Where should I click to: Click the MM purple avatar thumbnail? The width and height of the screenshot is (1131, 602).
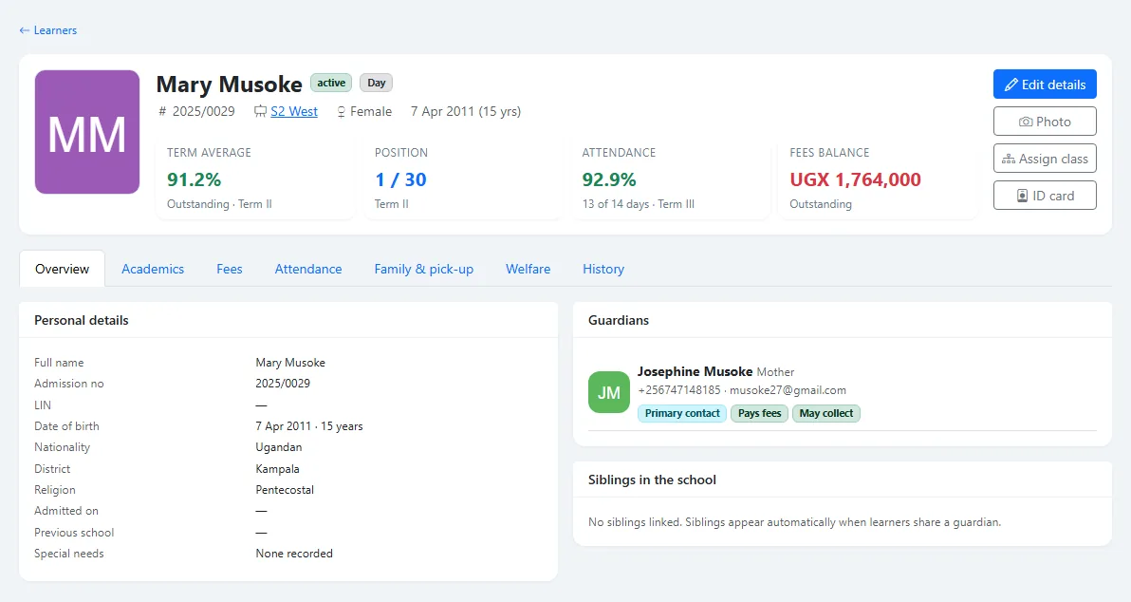[x=87, y=132]
